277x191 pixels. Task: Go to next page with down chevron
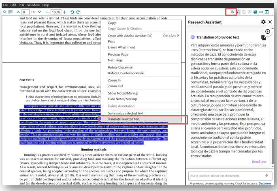40,12
